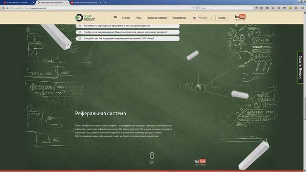Go to browser home page icon
Image resolution: width=306 pixels, height=172 pixels.
click(279, 8)
